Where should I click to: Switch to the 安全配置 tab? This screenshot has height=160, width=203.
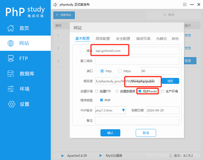123,39
